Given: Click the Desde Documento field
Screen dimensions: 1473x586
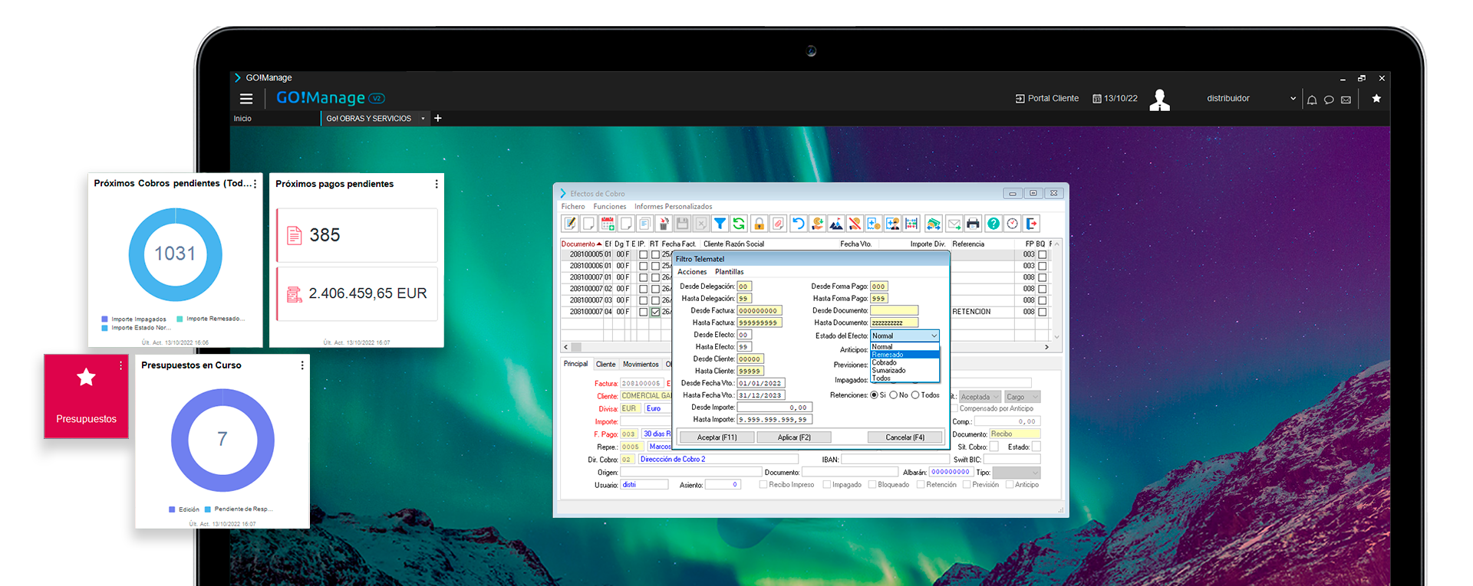Looking at the screenshot, I should coord(894,311).
